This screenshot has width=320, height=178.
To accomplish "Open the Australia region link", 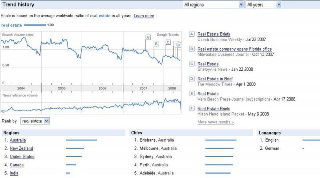I will 18,140.
